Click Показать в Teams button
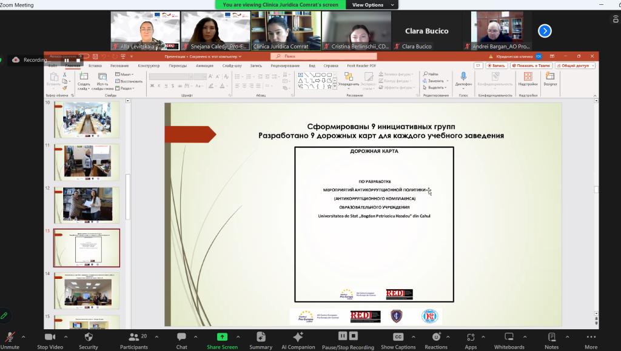 [531, 65]
